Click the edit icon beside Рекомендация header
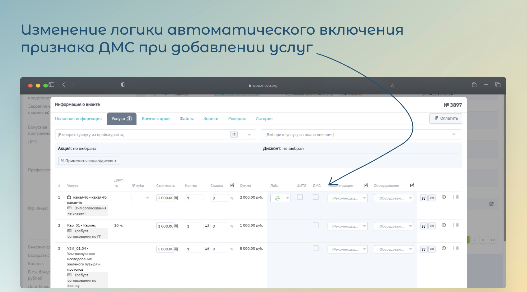The width and height of the screenshot is (527, 292). tap(366, 186)
